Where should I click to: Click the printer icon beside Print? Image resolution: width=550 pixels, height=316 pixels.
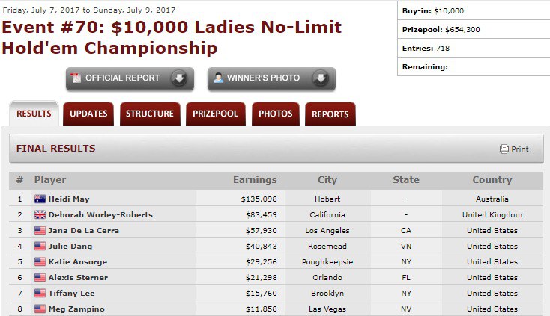(x=504, y=149)
